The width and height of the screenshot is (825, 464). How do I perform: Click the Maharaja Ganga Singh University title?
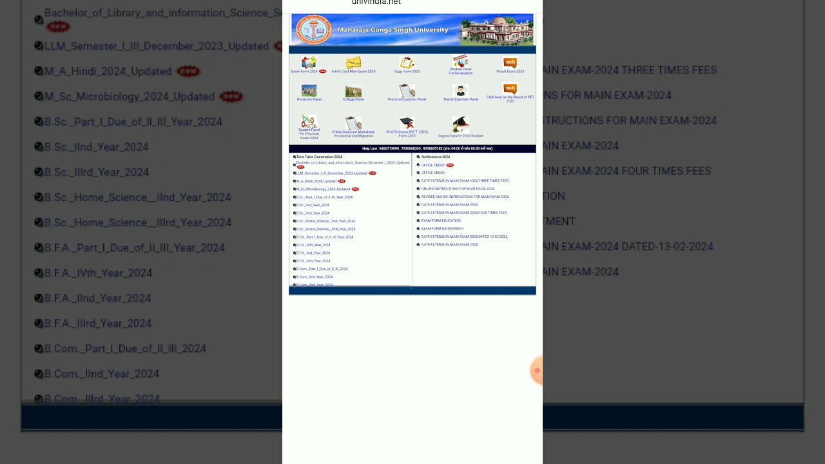tap(393, 30)
